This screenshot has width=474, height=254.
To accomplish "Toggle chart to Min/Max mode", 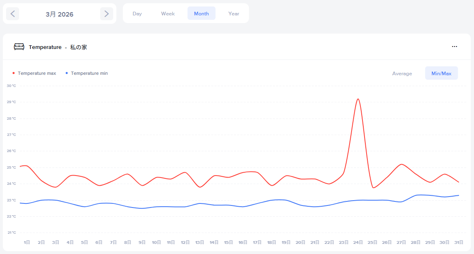I will point(441,74).
